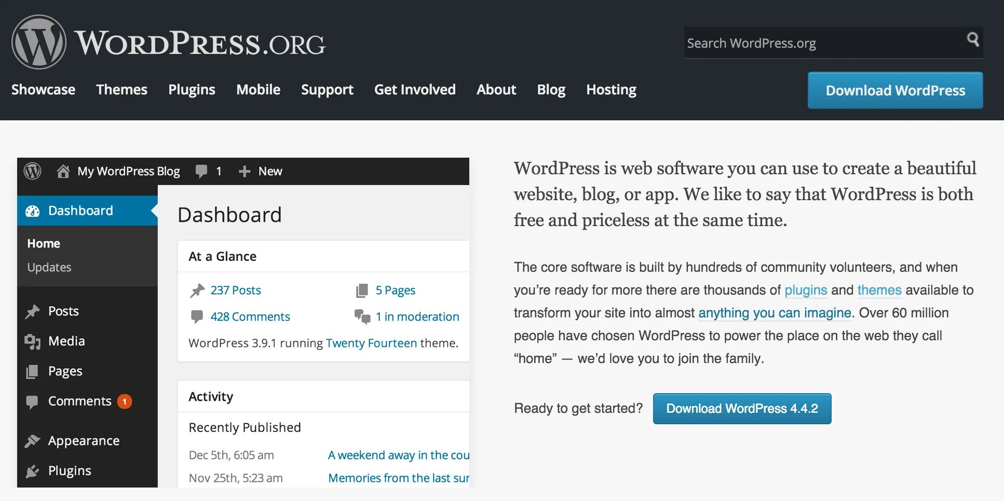This screenshot has width=1004, height=501.
Task: Click the Appearance brush icon in sidebar
Action: (x=32, y=441)
